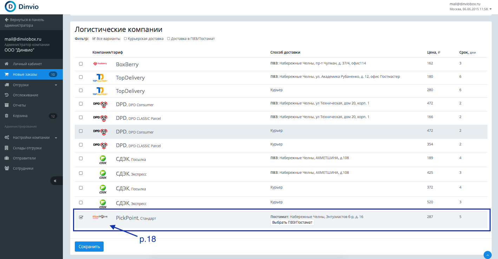The image size is (498, 259).
Task: Click the round scroll-to-top arrow button
Action: pos(487,255)
